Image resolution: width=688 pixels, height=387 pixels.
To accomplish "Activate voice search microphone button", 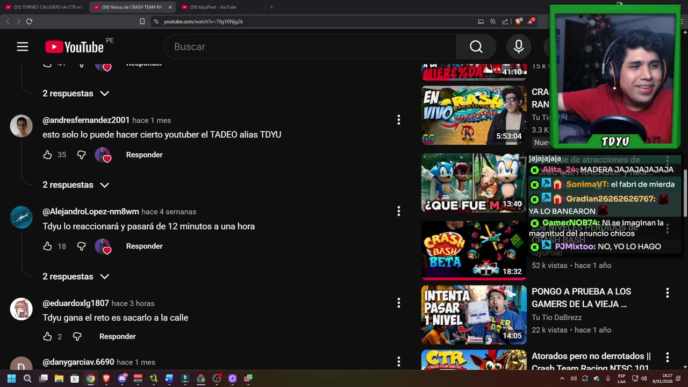I will 519,47.
